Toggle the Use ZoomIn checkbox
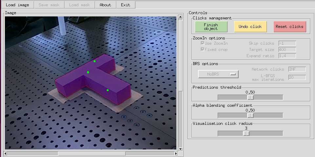 point(203,43)
